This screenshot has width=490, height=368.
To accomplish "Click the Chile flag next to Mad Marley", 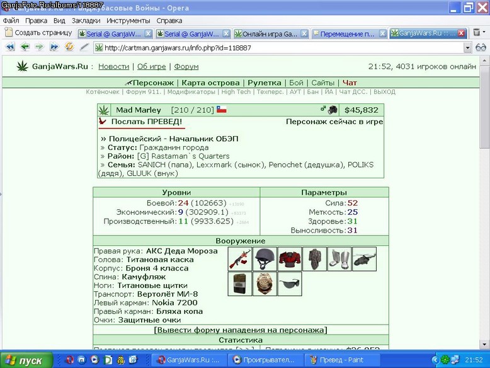I will 221,110.
